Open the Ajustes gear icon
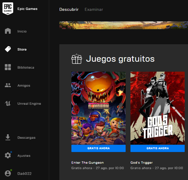This screenshot has width=188, height=180. pos(8,155)
